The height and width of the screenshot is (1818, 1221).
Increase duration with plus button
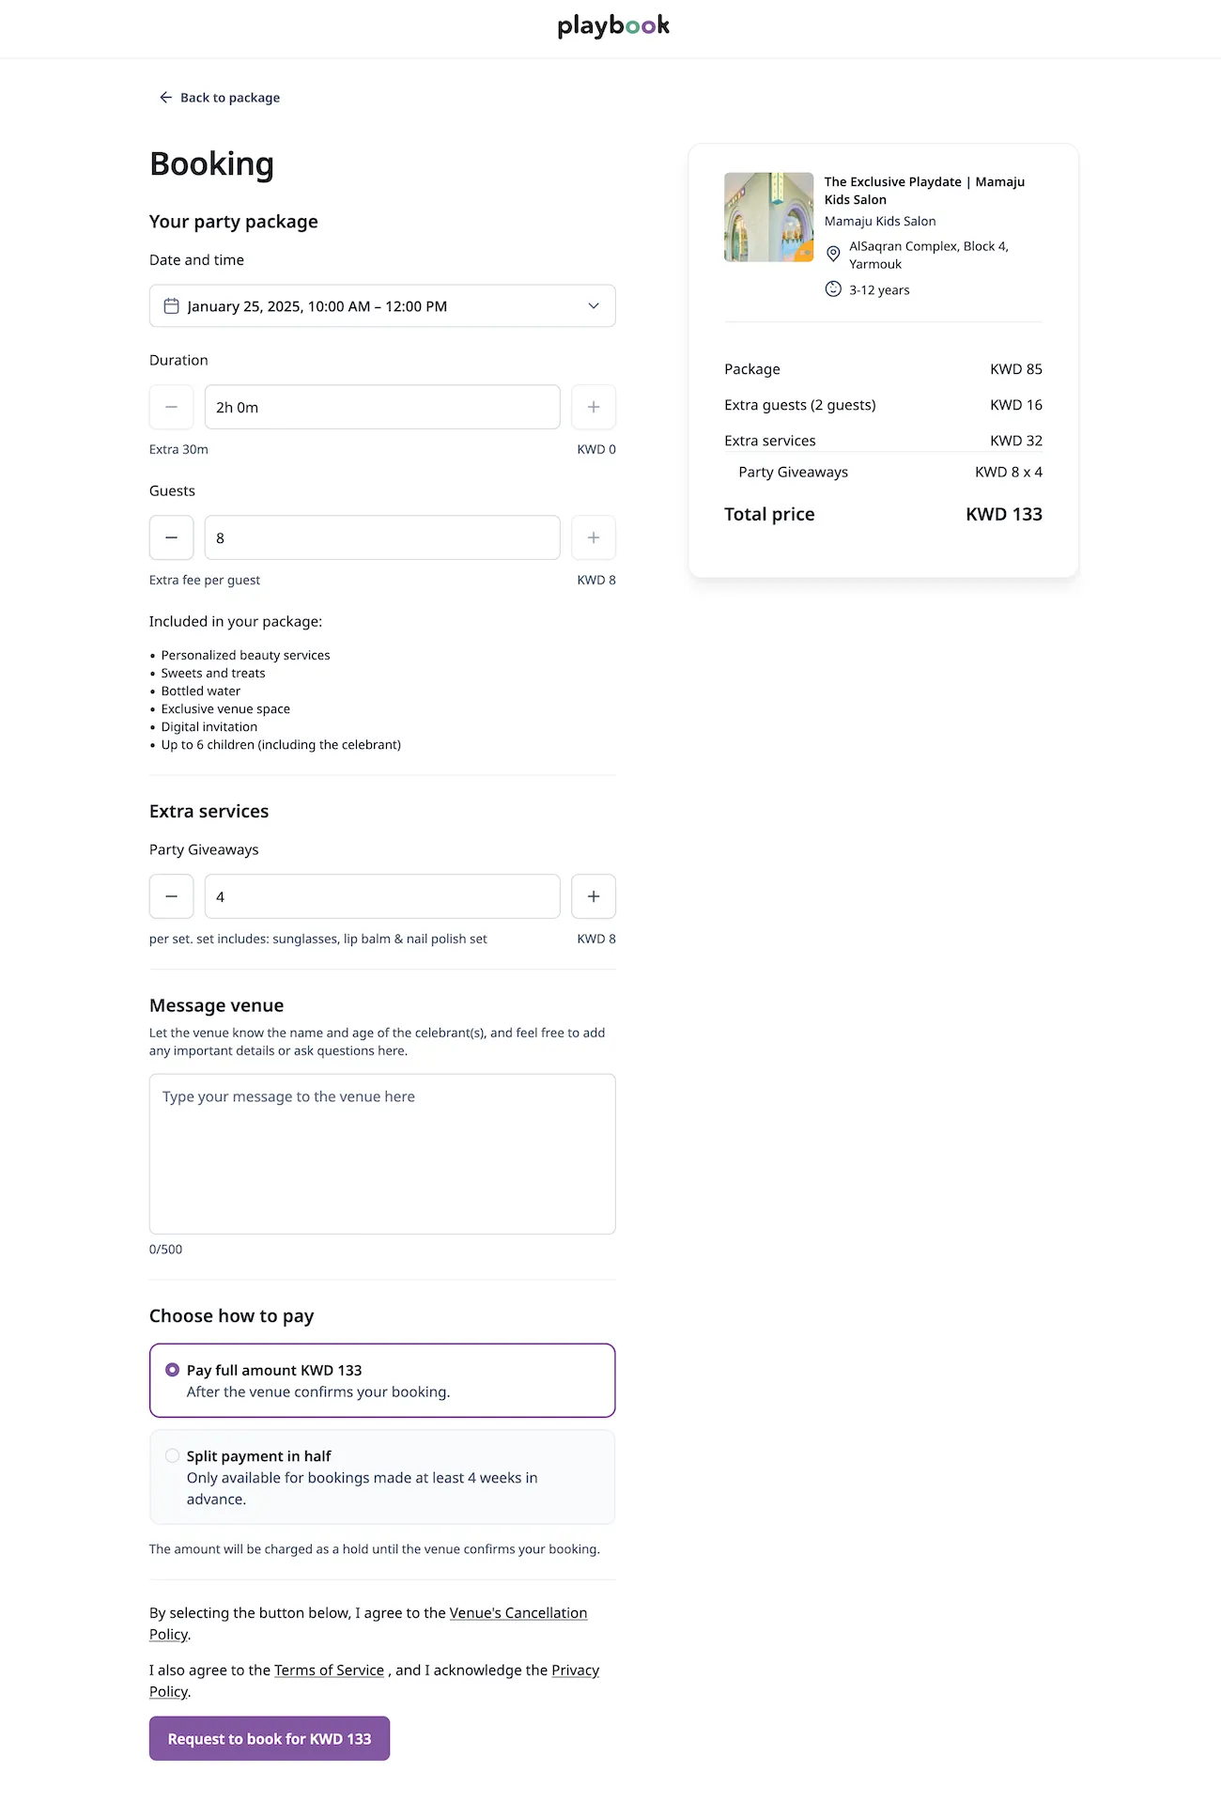pyautogui.click(x=594, y=407)
